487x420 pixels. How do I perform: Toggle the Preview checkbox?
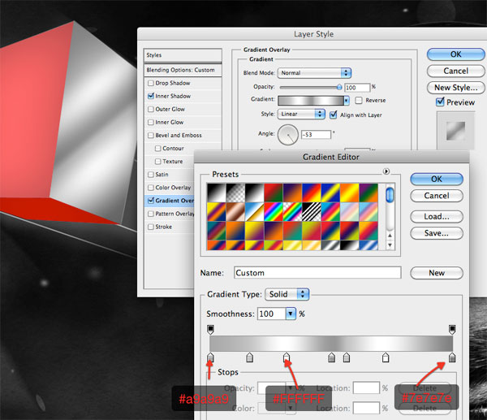point(440,102)
